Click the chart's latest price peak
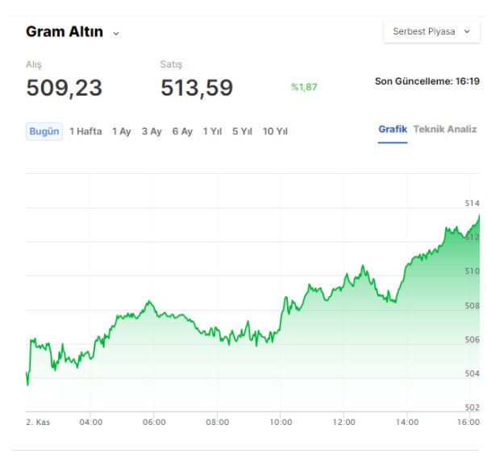Viewport: 487px width, 470px height. [479, 215]
